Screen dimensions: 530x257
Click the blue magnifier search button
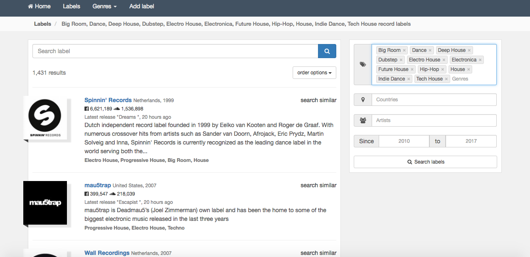pos(327,51)
